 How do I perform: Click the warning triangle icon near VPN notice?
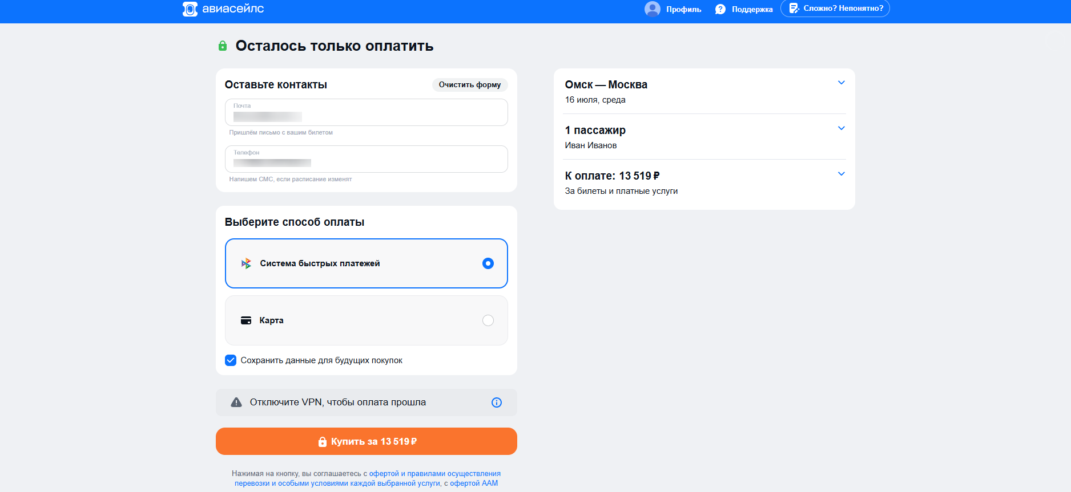[x=236, y=402]
